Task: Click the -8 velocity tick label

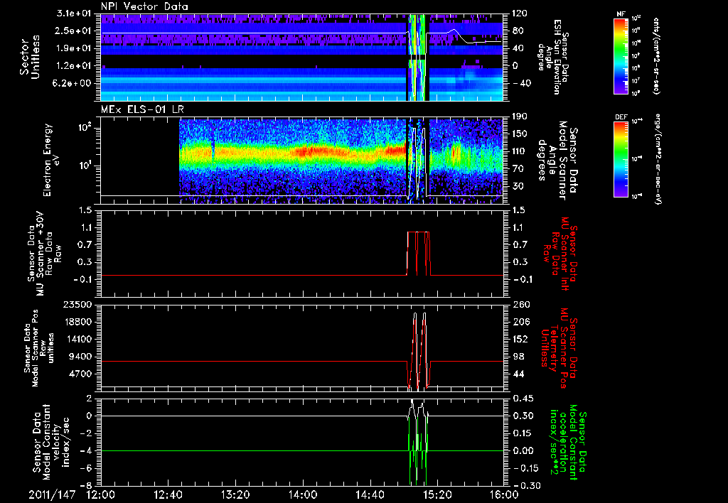Action: click(x=86, y=485)
